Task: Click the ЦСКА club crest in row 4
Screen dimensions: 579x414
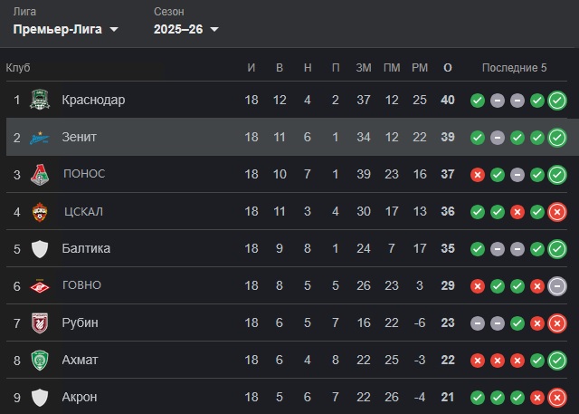Action: coord(39,212)
